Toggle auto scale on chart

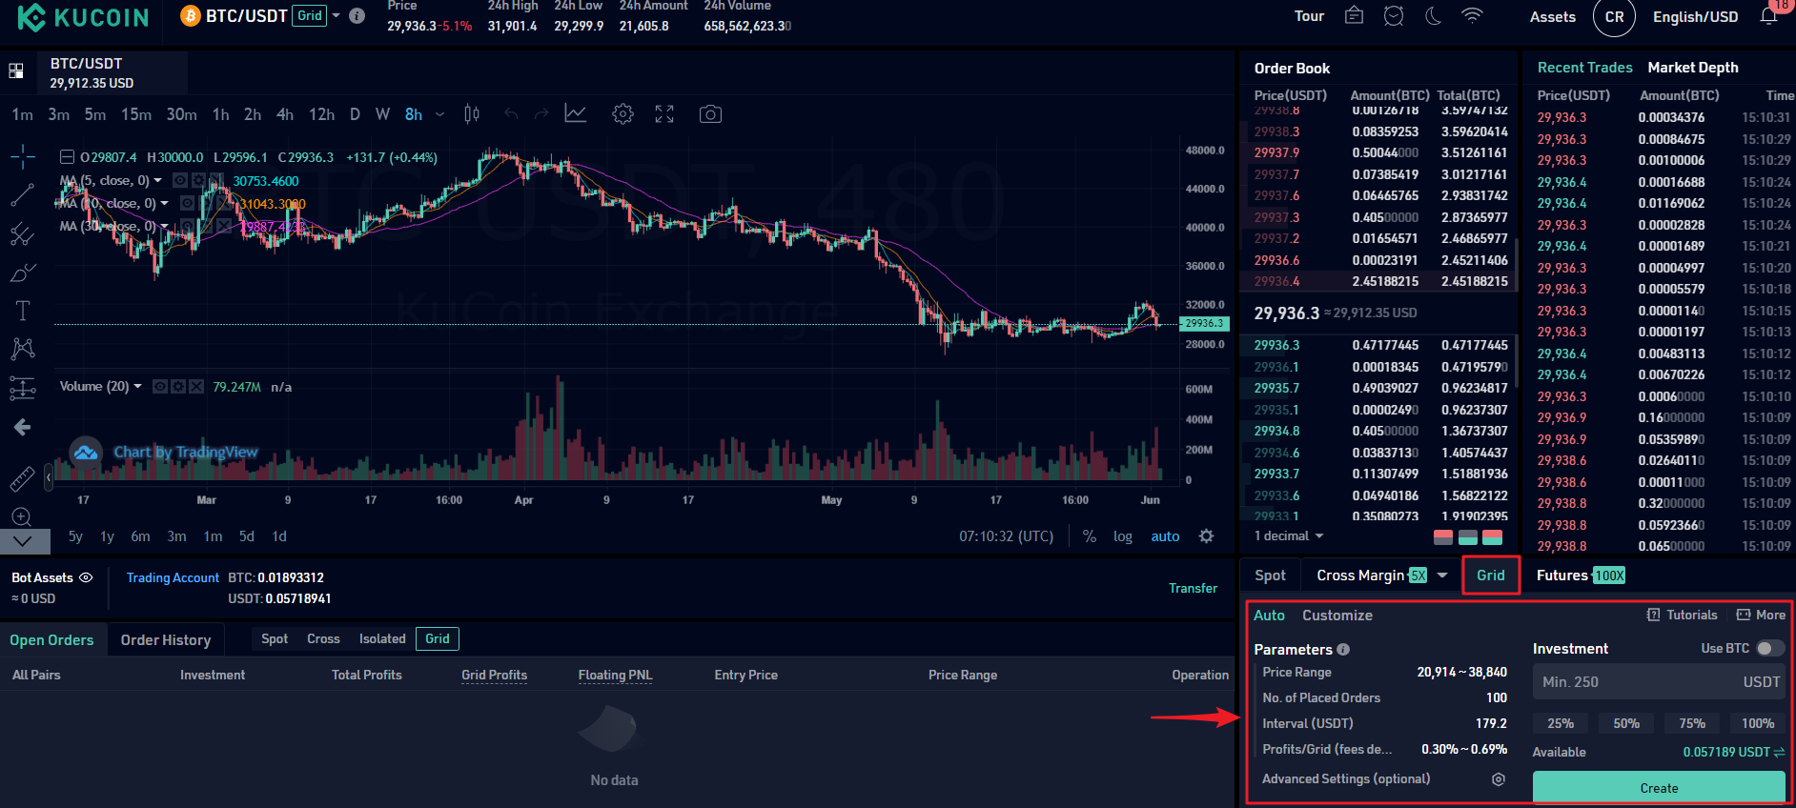coord(1165,536)
